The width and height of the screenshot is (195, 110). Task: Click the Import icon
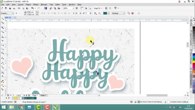[x=51, y=8]
